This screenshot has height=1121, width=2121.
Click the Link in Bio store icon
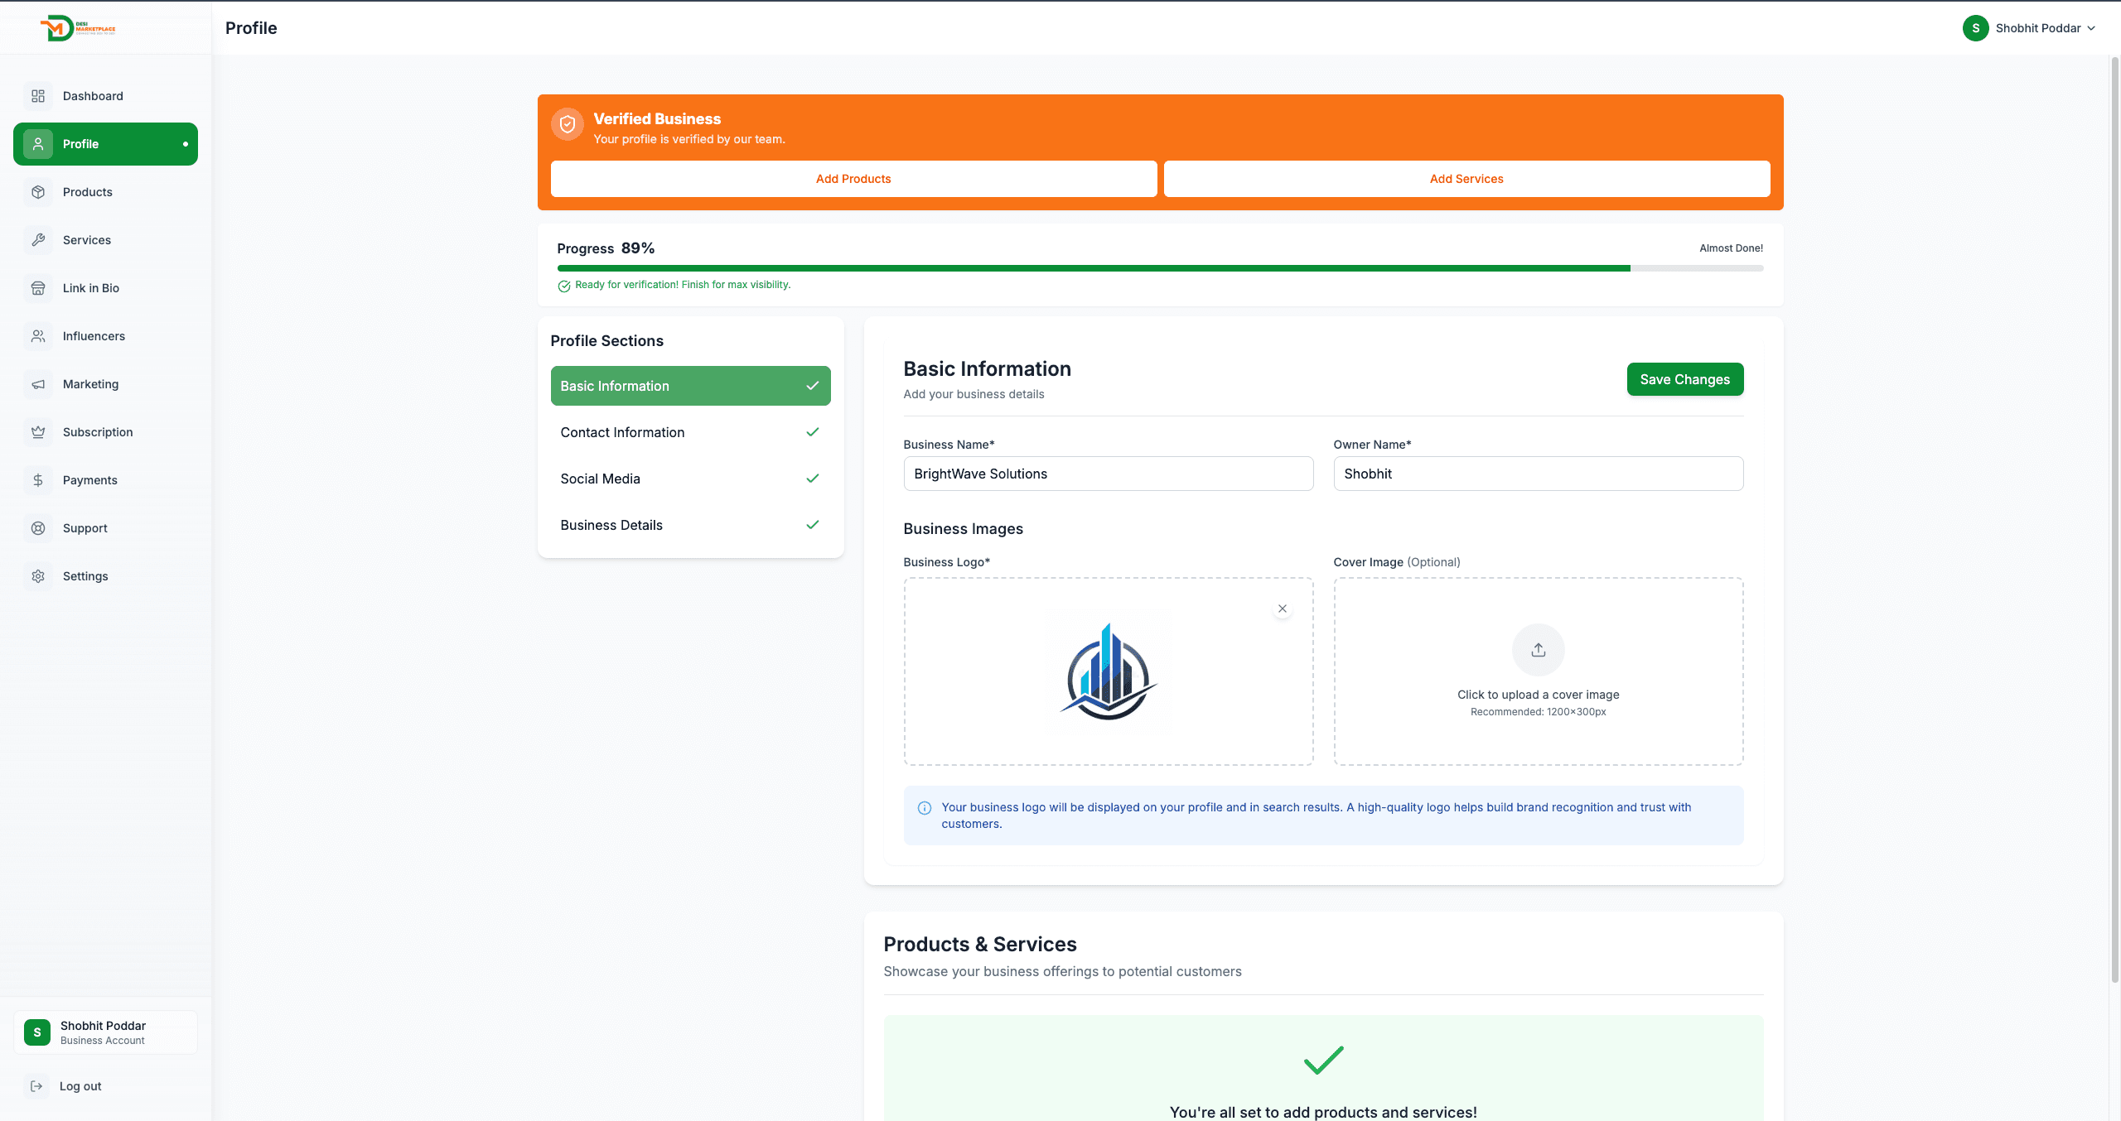click(38, 288)
